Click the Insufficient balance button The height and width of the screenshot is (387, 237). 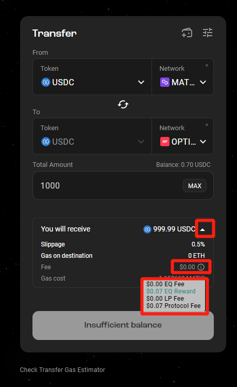(x=123, y=326)
